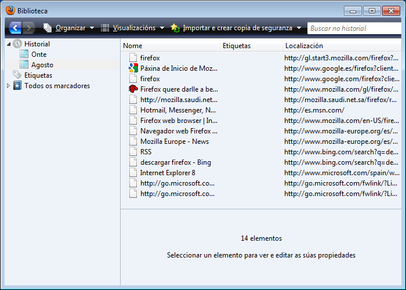Image resolution: width=406 pixels, height=290 pixels.
Task: Click the Todos os marcadores star icon
Action: tap(17, 85)
